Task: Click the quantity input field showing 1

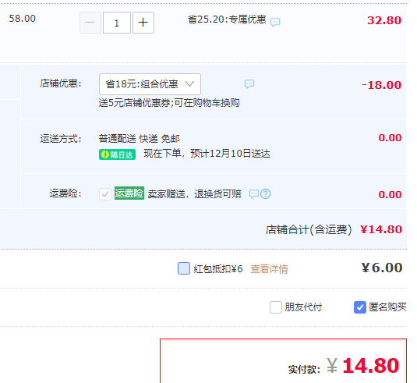Action: click(x=117, y=23)
